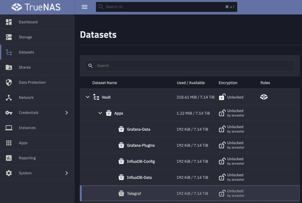Open the Storage page
The height and width of the screenshot is (203, 302).
click(37, 37)
